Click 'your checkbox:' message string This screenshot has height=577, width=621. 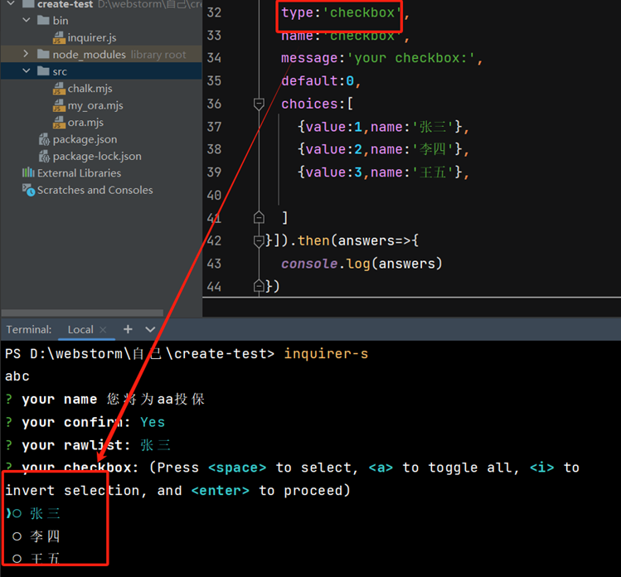410,58
